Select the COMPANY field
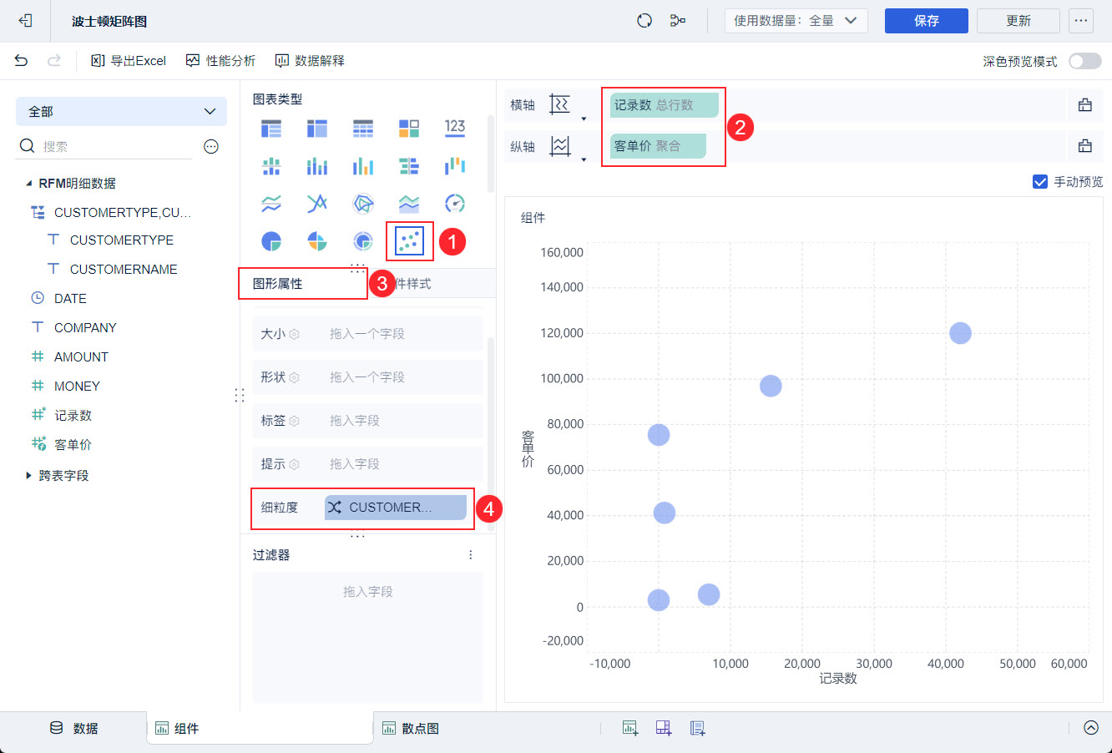The width and height of the screenshot is (1112, 753). point(85,328)
